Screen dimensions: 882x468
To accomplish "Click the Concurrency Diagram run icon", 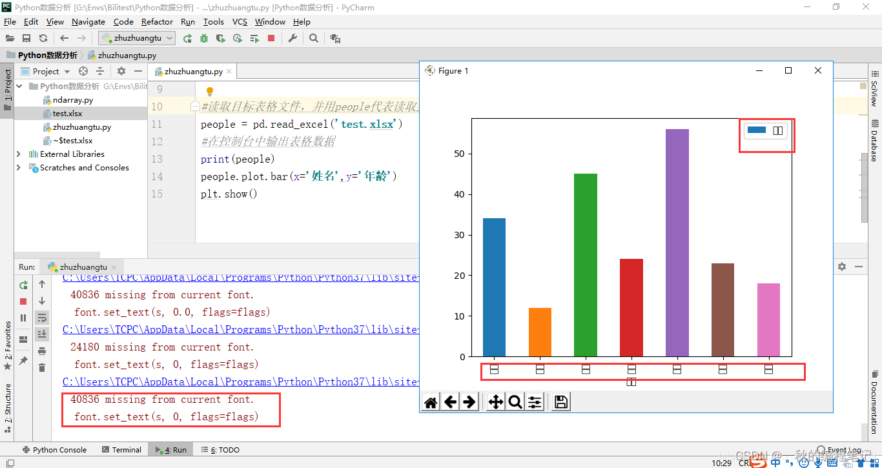I will [x=254, y=38].
